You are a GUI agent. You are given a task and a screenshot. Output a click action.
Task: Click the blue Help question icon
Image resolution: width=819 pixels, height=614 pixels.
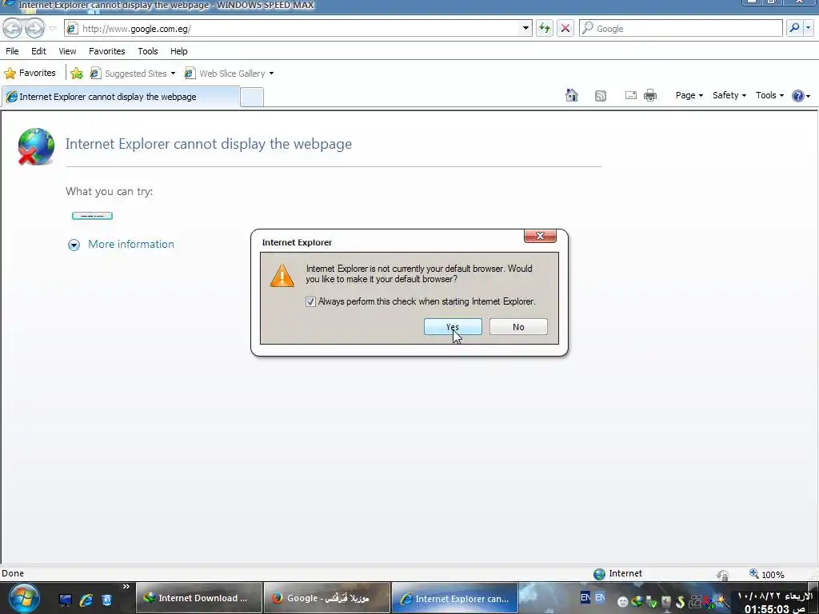pos(797,96)
